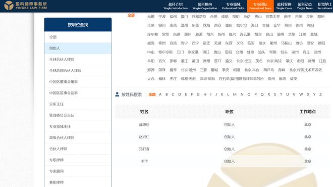
Task: Filter by office 深圳前海
Action: pyautogui.click(x=207, y=79)
